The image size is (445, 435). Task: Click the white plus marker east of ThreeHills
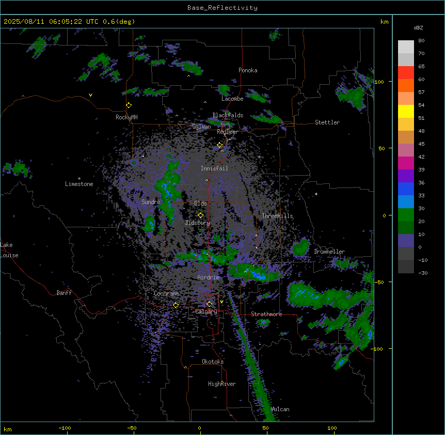click(316, 194)
